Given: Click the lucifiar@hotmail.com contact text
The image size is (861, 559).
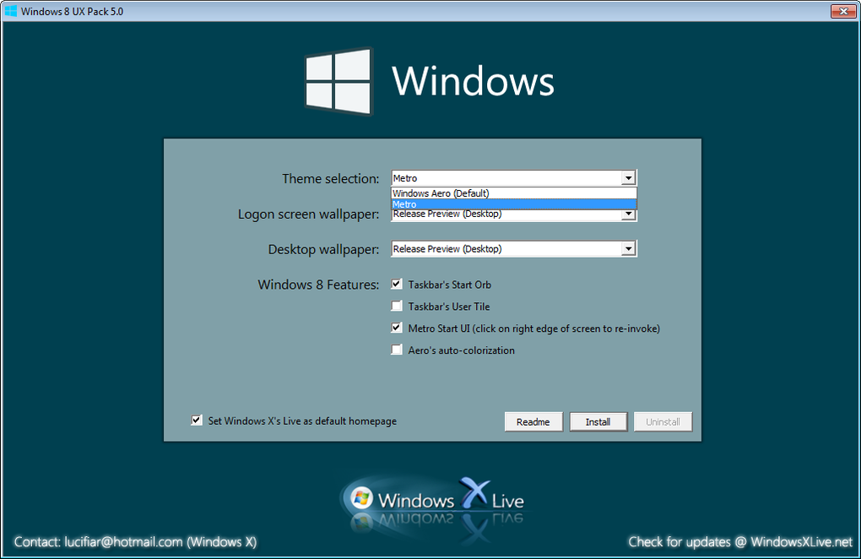Looking at the screenshot, I should 123,542.
